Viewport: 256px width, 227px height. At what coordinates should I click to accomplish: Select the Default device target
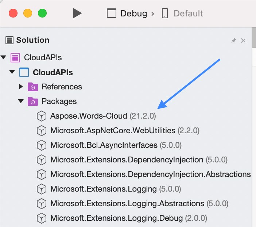pos(182,14)
